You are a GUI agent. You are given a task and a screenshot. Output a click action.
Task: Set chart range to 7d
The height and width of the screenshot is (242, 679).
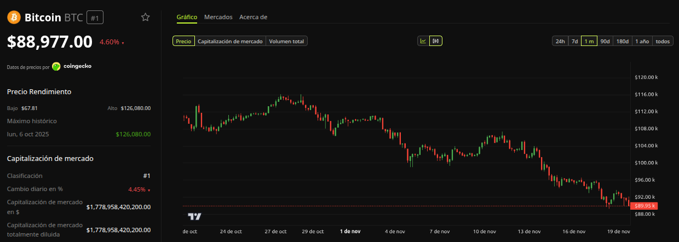click(x=574, y=41)
